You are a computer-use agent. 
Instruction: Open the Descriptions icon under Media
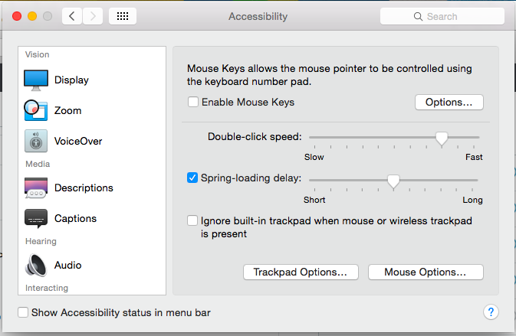click(x=36, y=188)
